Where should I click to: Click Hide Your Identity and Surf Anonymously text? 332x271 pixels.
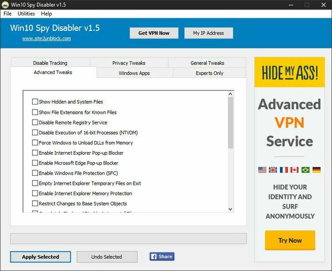coord(290,202)
